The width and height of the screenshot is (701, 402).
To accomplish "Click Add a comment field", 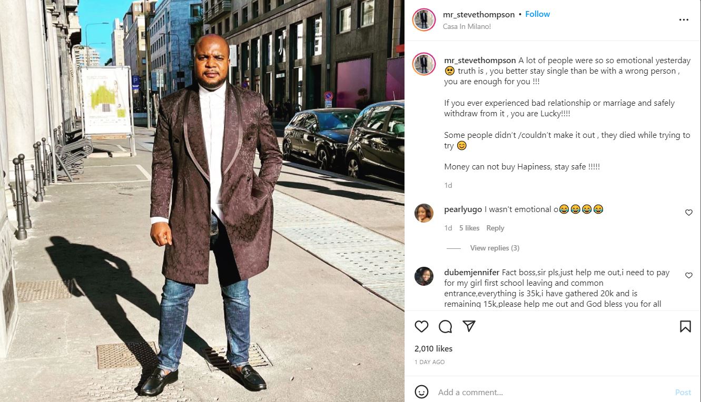I will [553, 392].
